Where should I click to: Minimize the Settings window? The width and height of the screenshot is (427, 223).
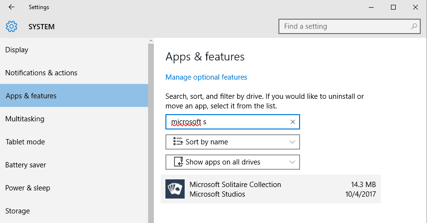(371, 7)
